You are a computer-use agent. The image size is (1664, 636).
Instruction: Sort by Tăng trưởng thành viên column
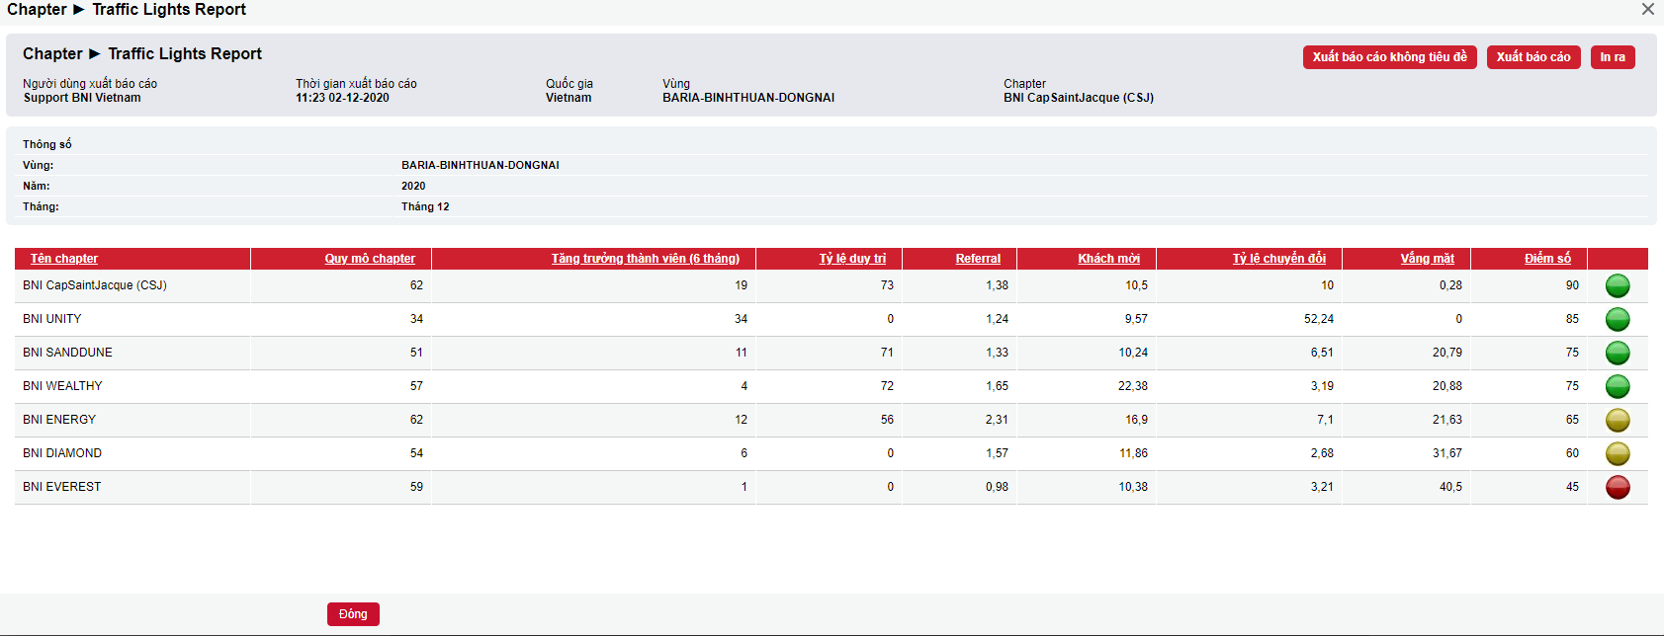645,259
